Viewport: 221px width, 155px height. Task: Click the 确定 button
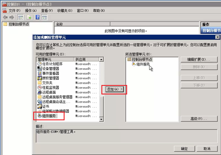pyautogui.click(x=184, y=149)
